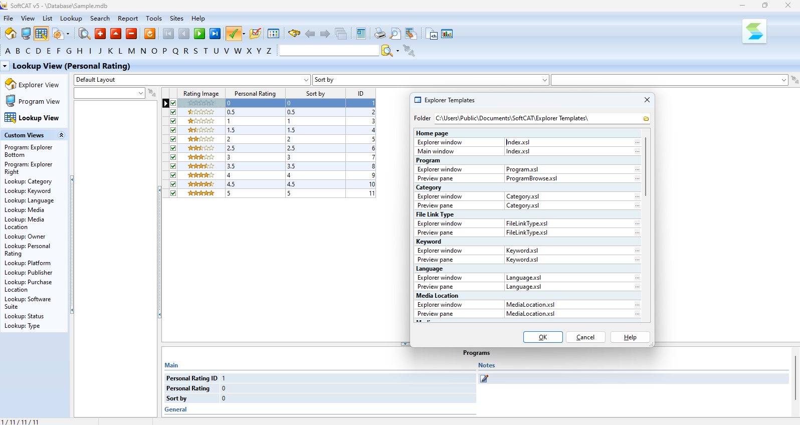Toggle checkbox for rating row 3.5
The image size is (800, 425).
point(173,166)
